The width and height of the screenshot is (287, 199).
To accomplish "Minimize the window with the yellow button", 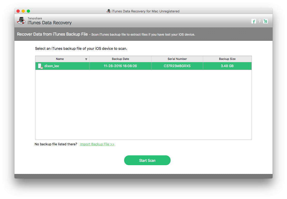I will (x=23, y=11).
